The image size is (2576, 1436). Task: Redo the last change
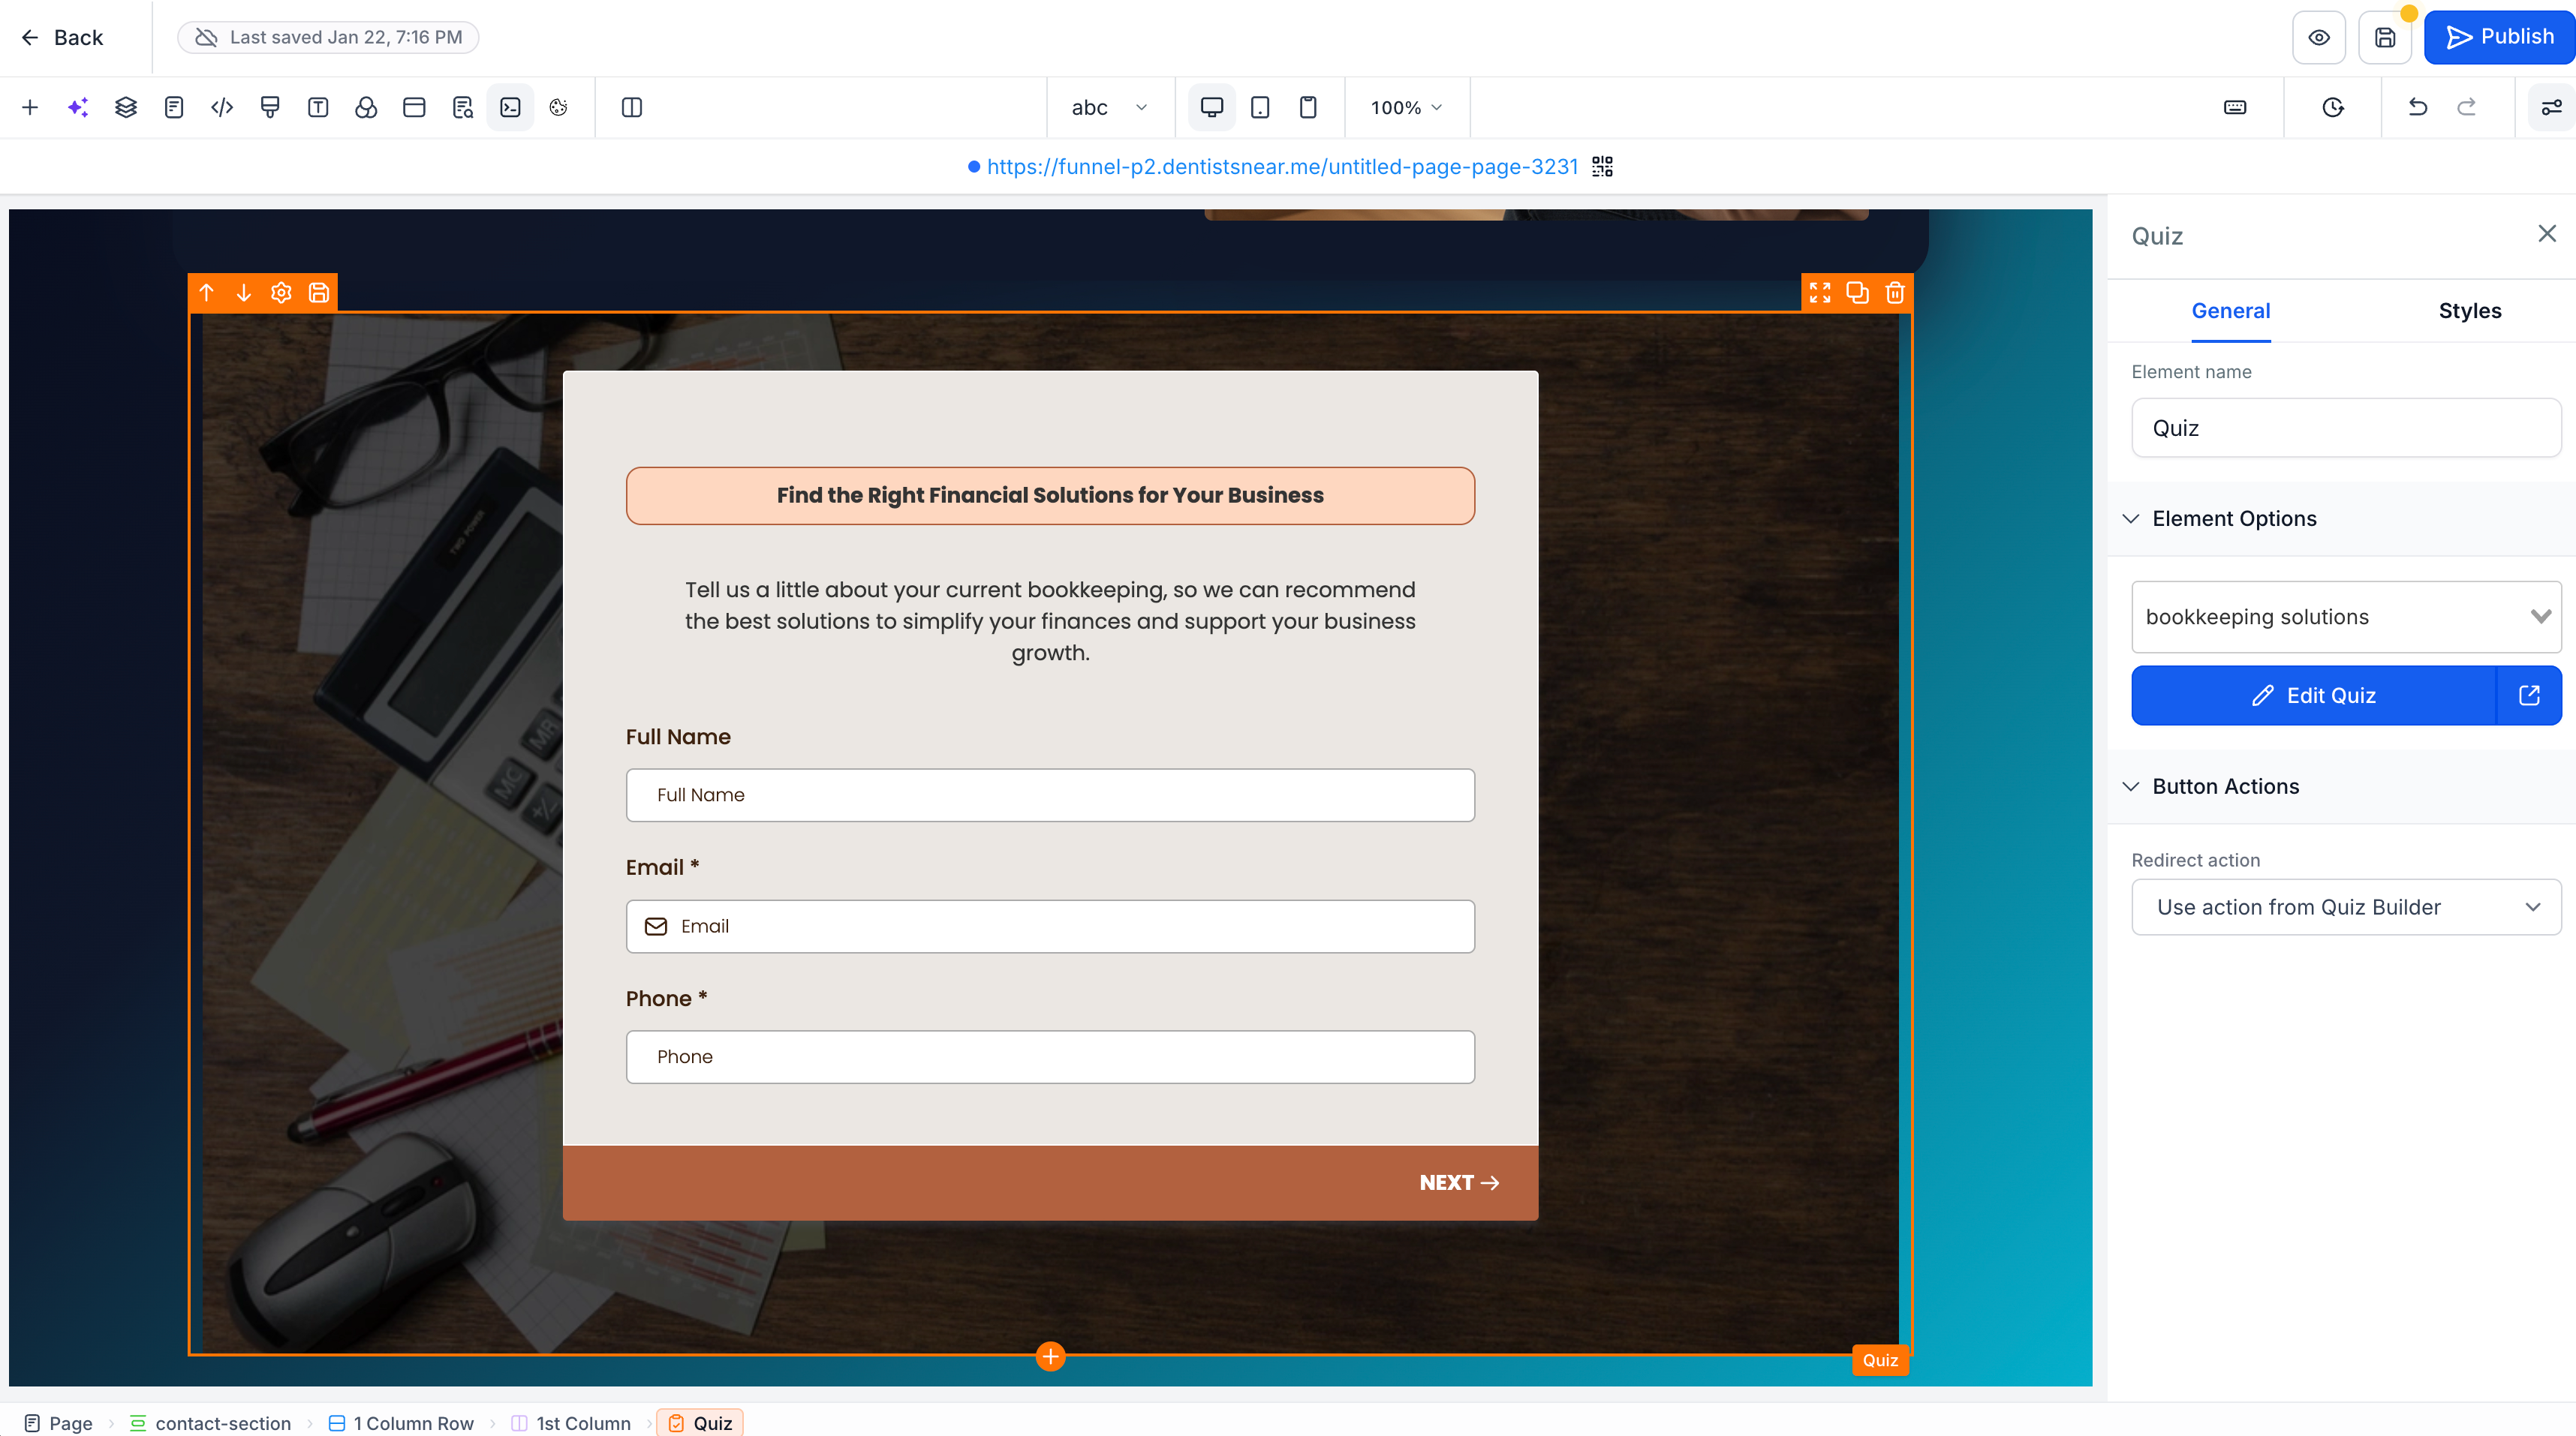(2467, 108)
